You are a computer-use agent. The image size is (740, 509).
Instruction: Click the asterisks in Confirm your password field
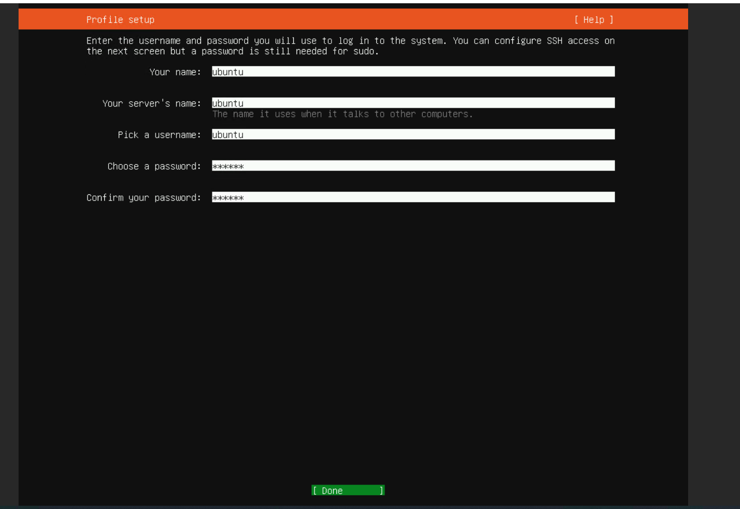tap(228, 198)
